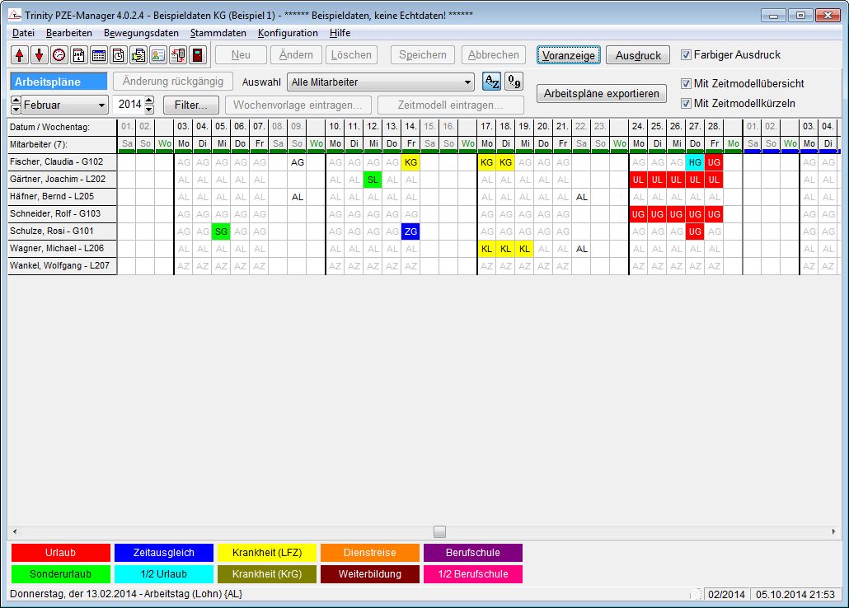
Task: Click the red down arrow toolbar icon
Action: pyautogui.click(x=39, y=55)
